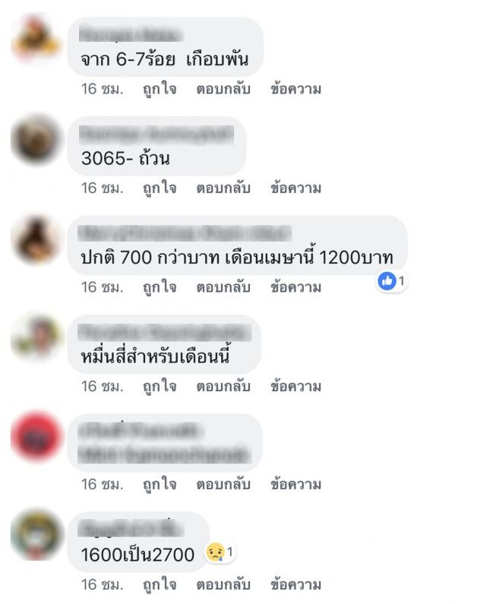Viewport: 477px width, 604px height.
Task: Reply to the หมื่นสี่สำหรับเดือนนี้ comment
Action: tap(223, 387)
